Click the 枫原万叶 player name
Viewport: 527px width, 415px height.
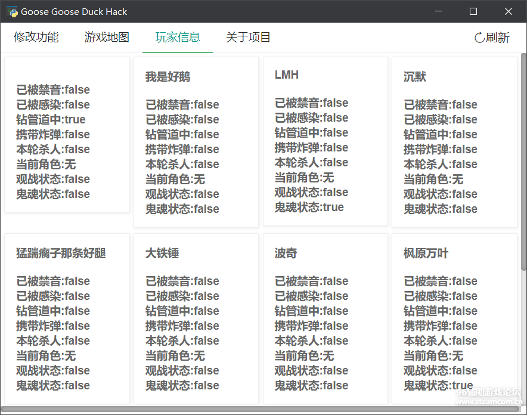pyautogui.click(x=426, y=253)
